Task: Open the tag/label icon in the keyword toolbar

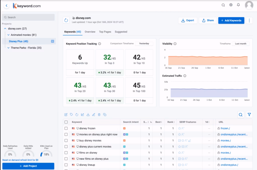Action: coord(71,115)
